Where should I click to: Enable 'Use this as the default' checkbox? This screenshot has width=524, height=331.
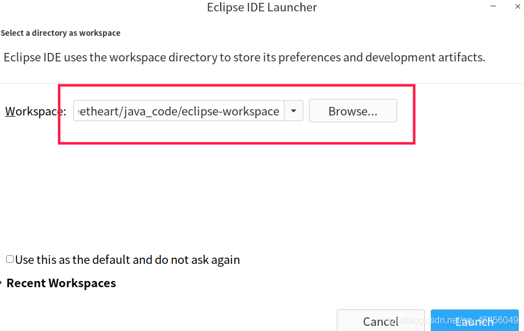click(x=10, y=259)
